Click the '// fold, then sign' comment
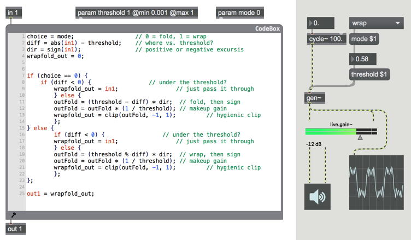The image size is (411, 240). tap(210, 102)
